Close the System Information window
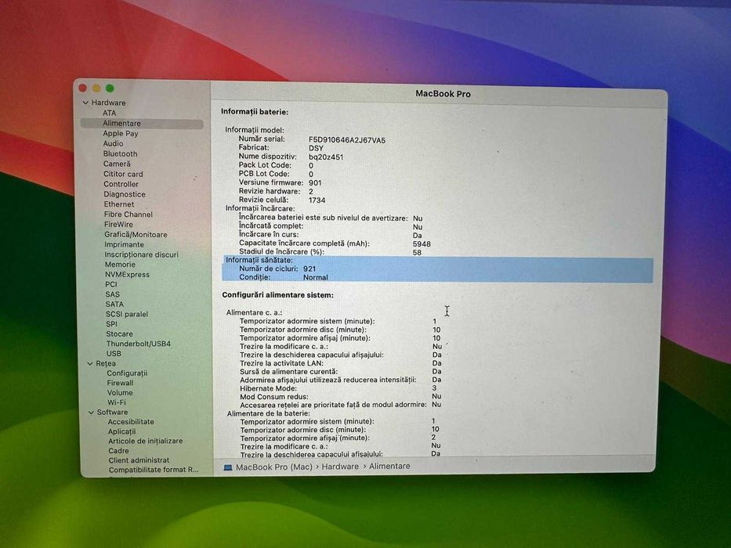This screenshot has height=548, width=731. click(x=84, y=88)
